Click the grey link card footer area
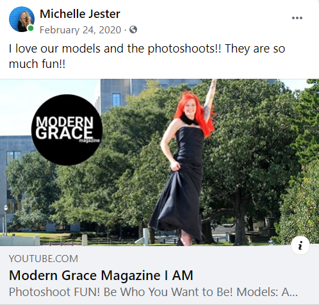The image size is (319, 305). click(x=159, y=276)
